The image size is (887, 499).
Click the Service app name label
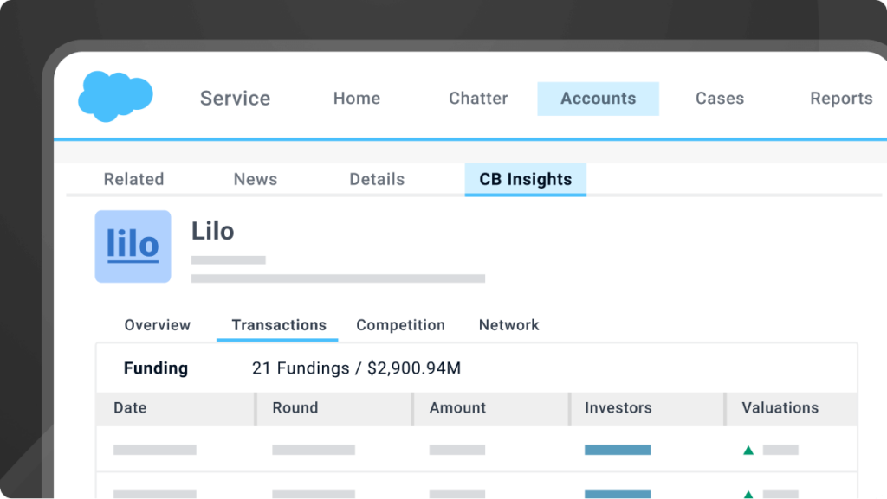coord(235,99)
